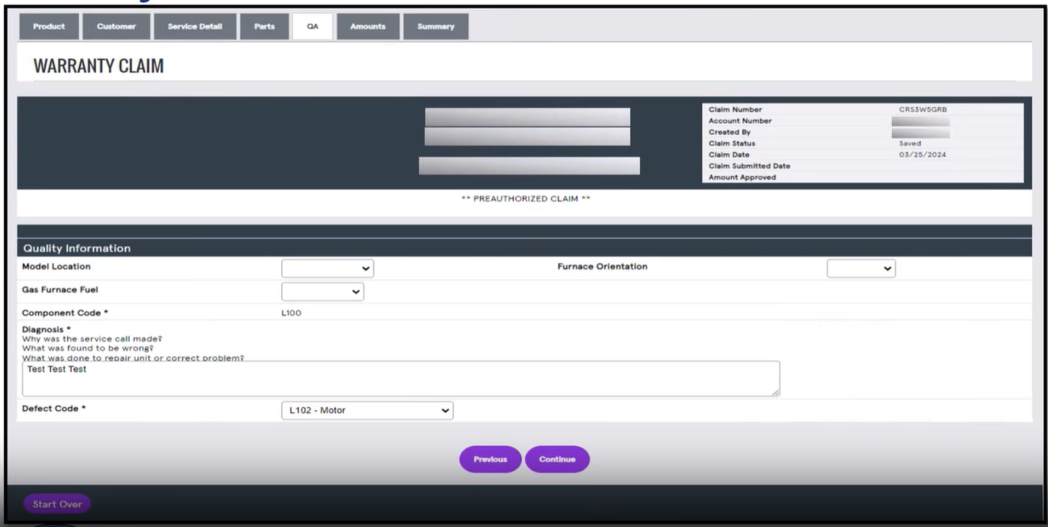Open the Model Location dropdown
Viewport: 1048px width, 527px height.
point(326,268)
